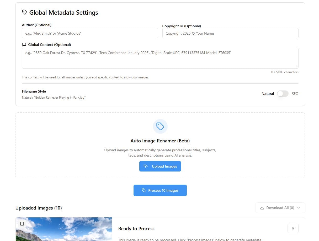Click the download icon in Download All button
319x241 pixels.
point(262,208)
